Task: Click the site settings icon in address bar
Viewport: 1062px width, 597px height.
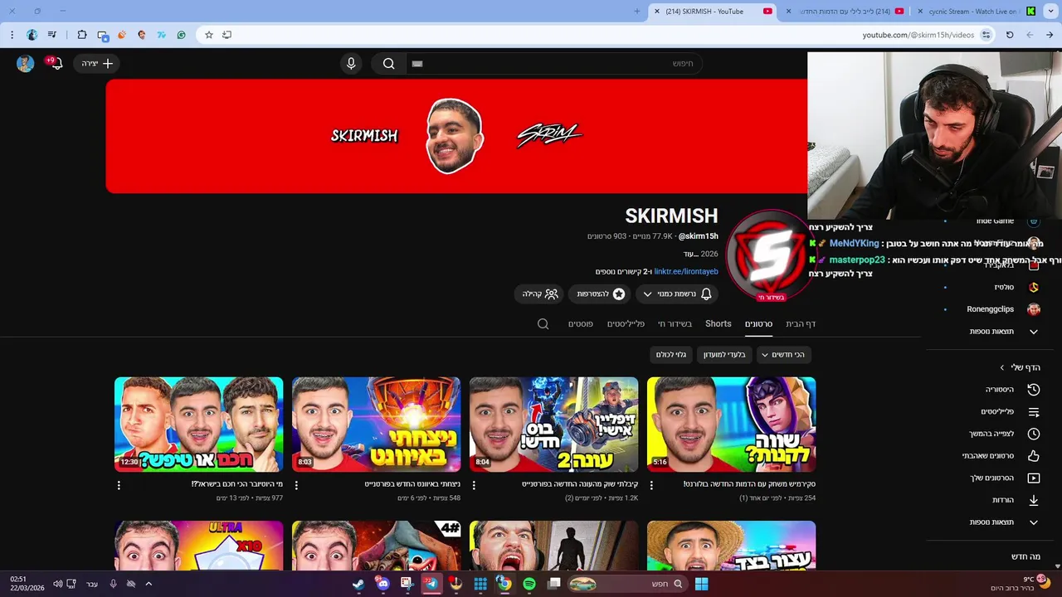Action: tap(986, 35)
